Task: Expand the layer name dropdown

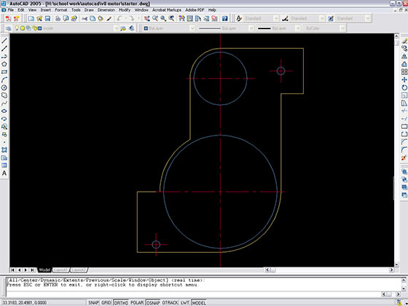Action: (x=116, y=28)
